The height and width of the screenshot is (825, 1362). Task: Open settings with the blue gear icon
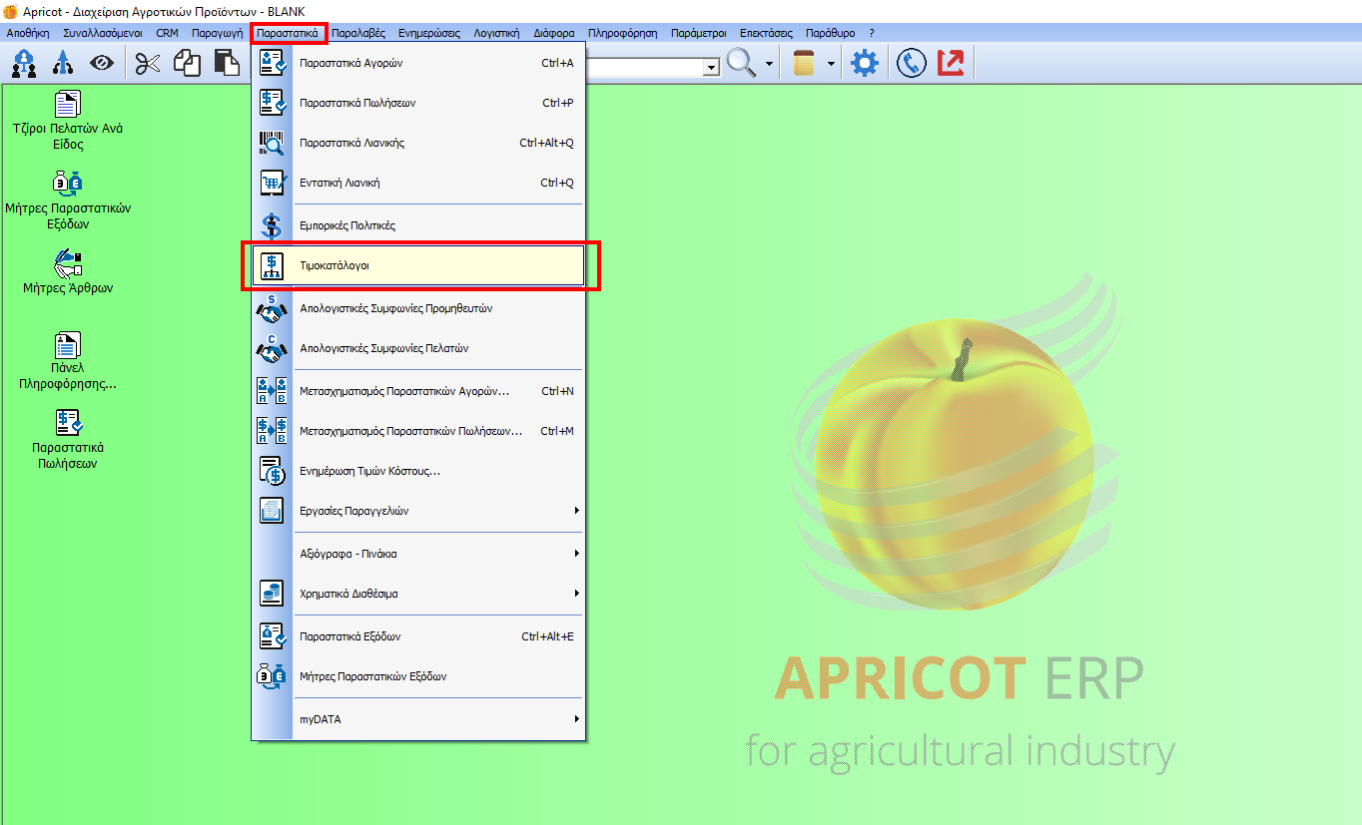point(864,64)
